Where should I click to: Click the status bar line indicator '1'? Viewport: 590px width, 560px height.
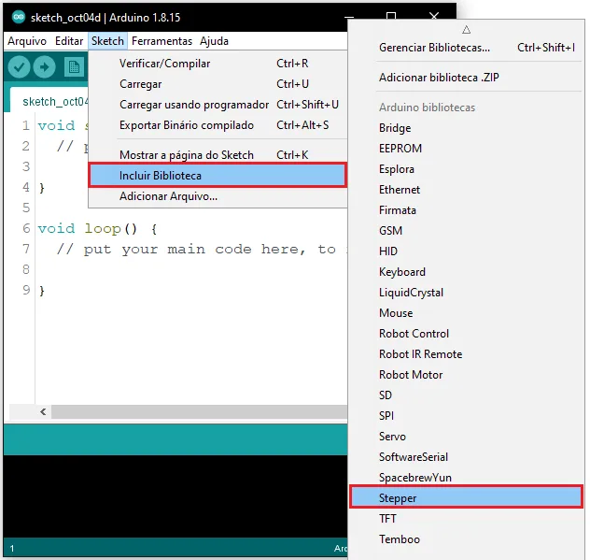pos(12,549)
